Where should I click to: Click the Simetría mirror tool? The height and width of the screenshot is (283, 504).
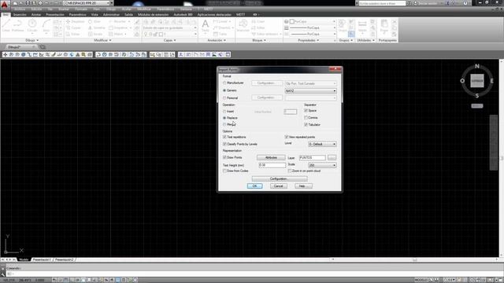click(97, 28)
